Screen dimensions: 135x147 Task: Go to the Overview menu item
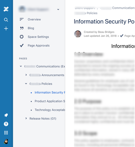(34, 19)
